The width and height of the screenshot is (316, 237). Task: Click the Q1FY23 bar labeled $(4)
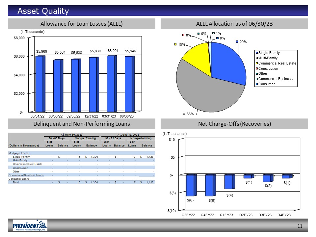(x=229, y=182)
